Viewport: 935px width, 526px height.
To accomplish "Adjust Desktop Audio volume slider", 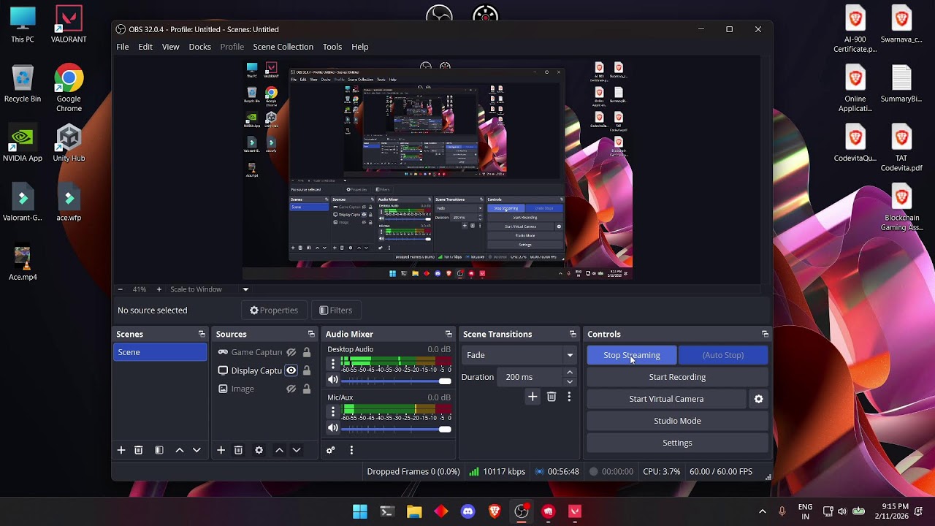I will 396,381.
